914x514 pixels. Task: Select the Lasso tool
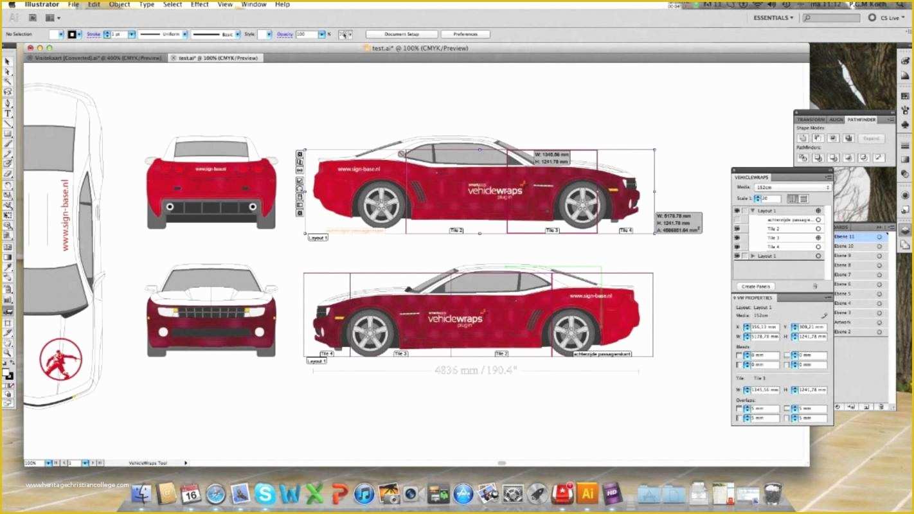[x=8, y=93]
